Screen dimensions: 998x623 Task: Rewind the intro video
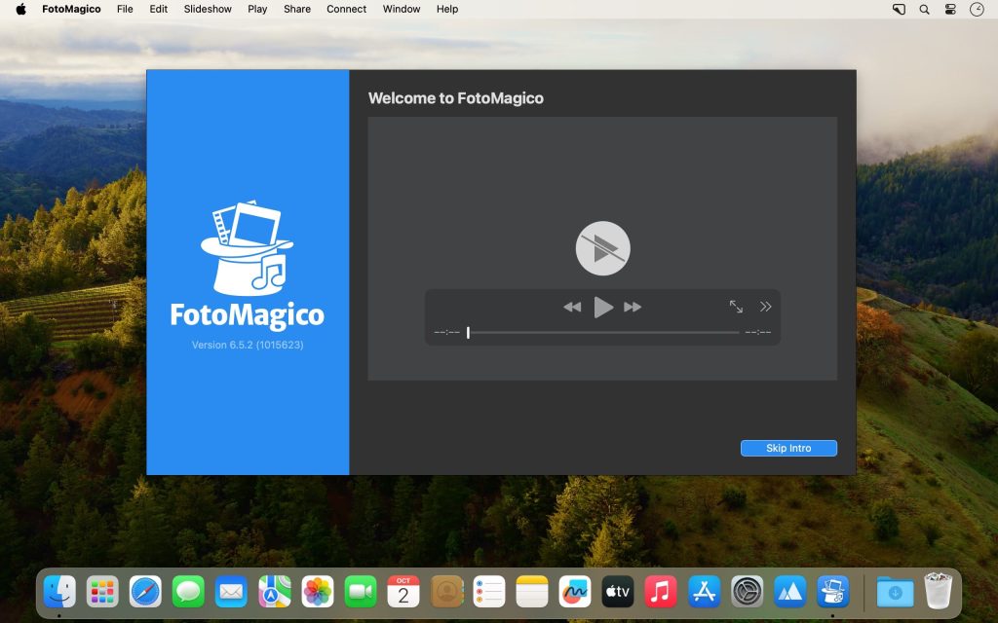(572, 307)
